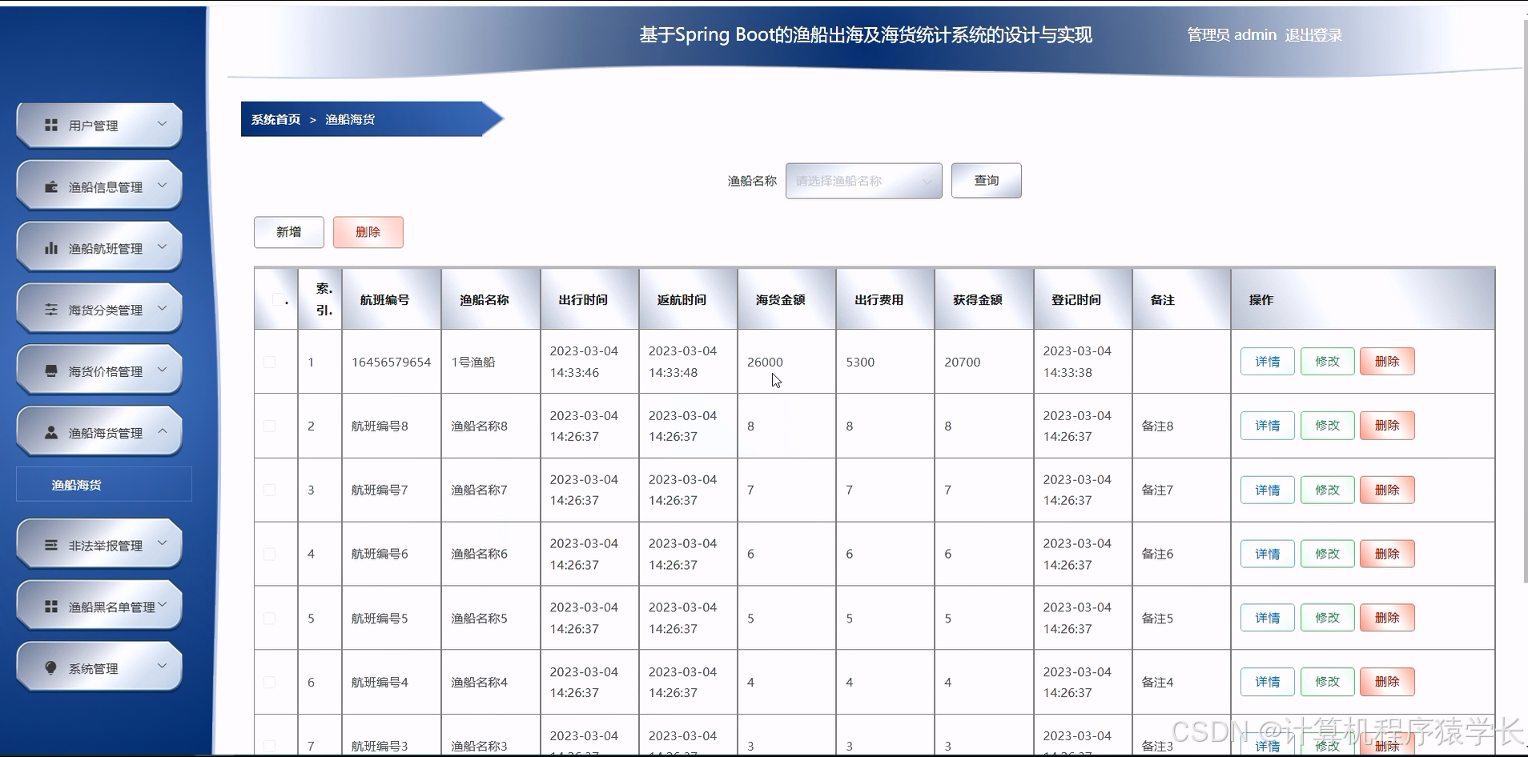Click 退出登录 to log out
This screenshot has height=757, width=1528.
pyautogui.click(x=1312, y=34)
